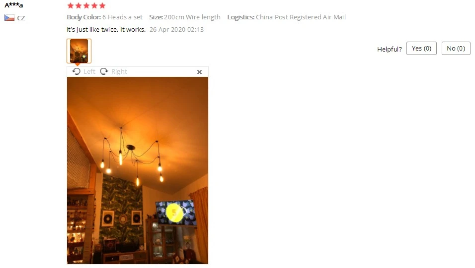Viewport: 475px width, 268px height.
Task: Click the CZ country code text
Action: (x=21, y=18)
